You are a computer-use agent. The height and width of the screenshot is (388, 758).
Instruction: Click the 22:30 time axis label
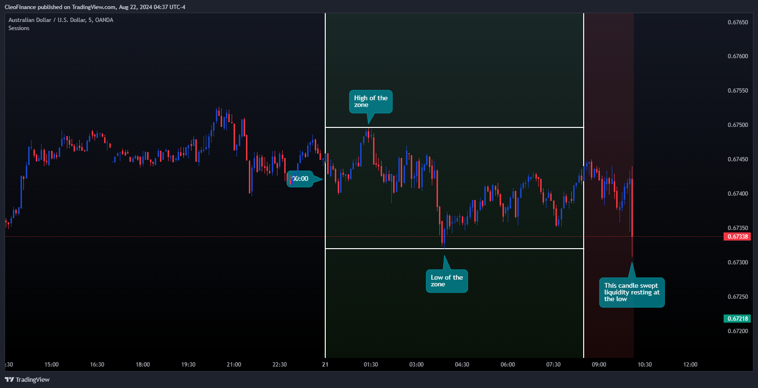coord(279,365)
